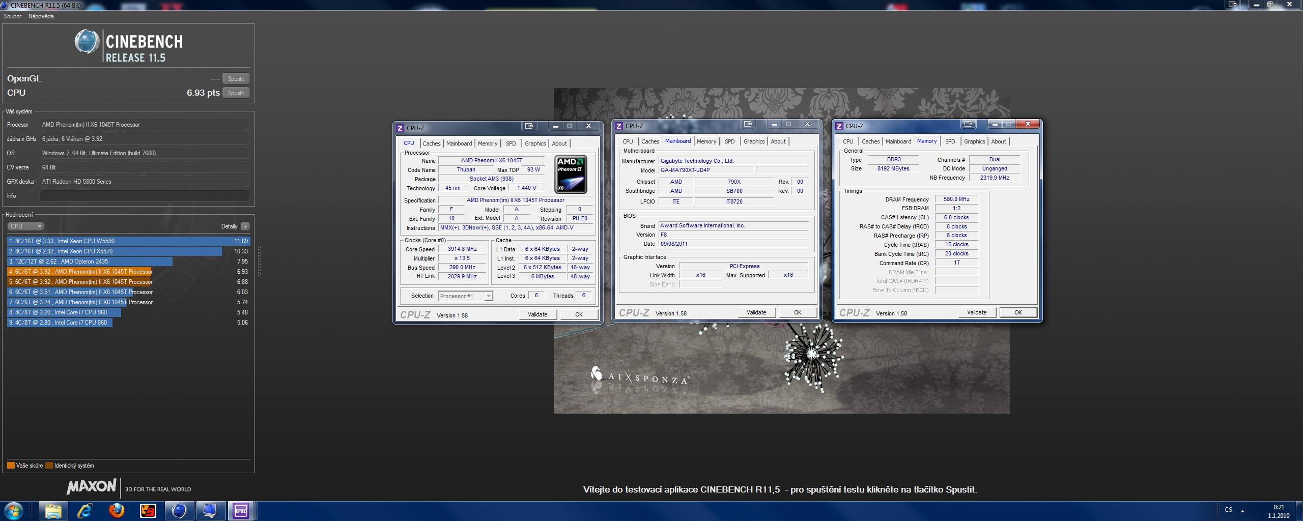The height and width of the screenshot is (521, 1303).
Task: Click the BIOS date 09/08/2011
Action: click(x=733, y=244)
